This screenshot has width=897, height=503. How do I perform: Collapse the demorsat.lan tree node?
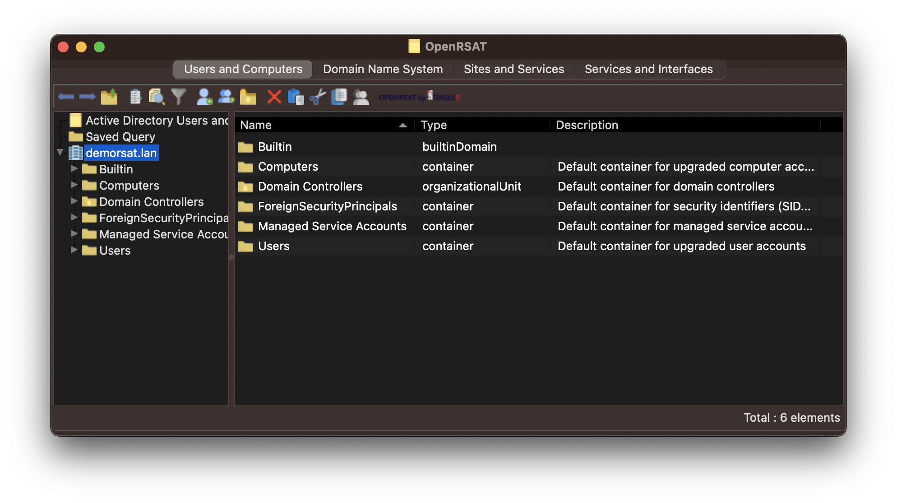click(60, 153)
